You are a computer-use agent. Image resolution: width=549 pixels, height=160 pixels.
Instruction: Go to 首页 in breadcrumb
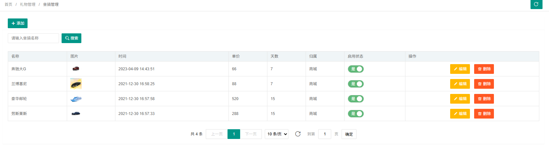click(8, 5)
